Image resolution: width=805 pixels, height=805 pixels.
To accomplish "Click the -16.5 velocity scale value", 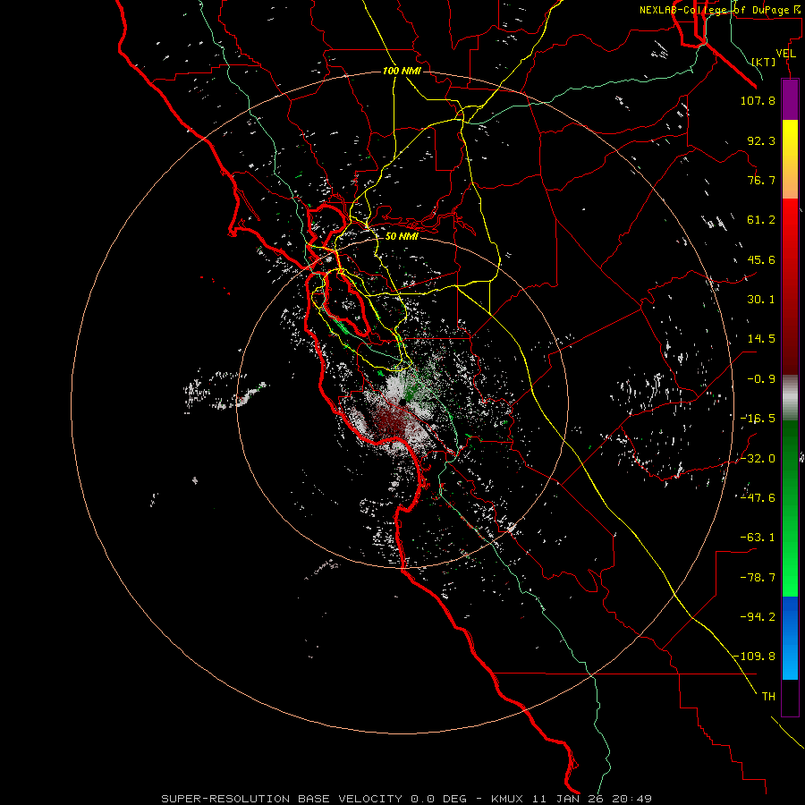I will (x=758, y=419).
